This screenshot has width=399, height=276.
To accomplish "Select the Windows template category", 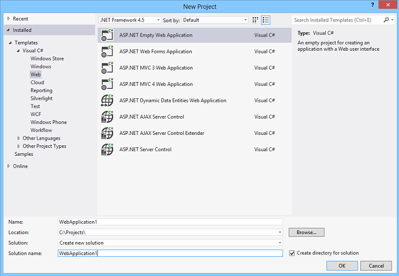I will click(x=41, y=66).
